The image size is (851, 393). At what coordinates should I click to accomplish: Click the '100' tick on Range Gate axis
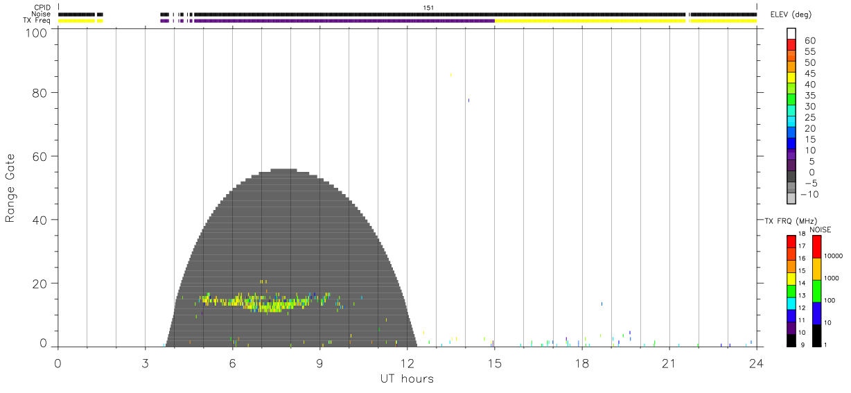[37, 32]
